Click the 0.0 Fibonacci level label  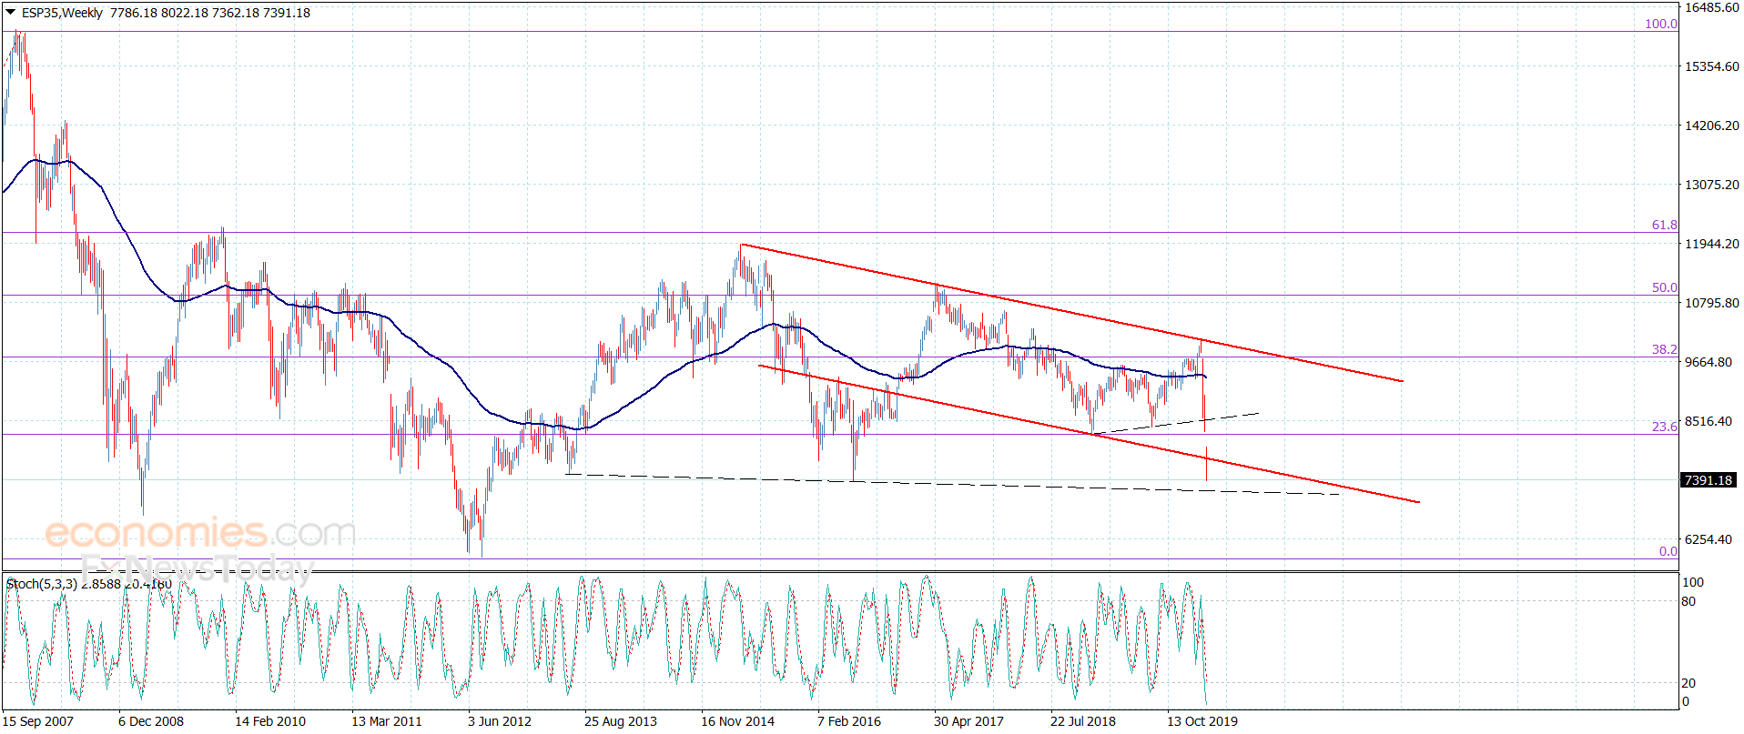click(1668, 551)
